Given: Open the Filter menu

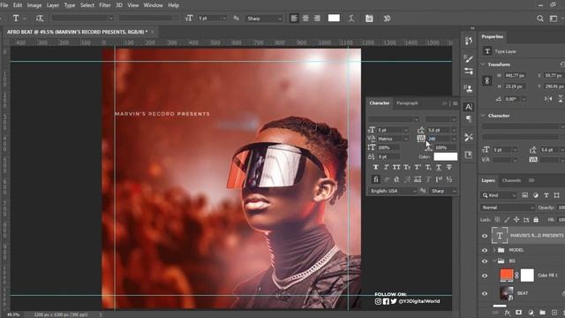Looking at the screenshot, I should (105, 5).
